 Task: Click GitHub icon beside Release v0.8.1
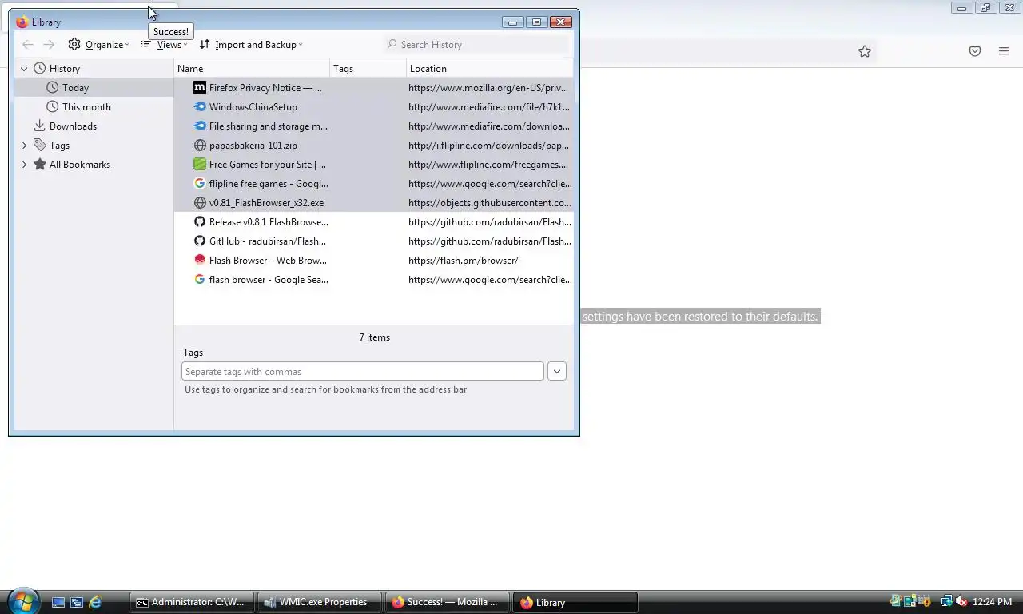(x=200, y=222)
